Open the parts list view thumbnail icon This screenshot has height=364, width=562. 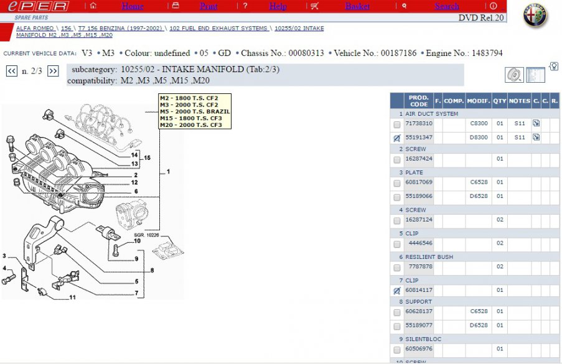(x=535, y=75)
